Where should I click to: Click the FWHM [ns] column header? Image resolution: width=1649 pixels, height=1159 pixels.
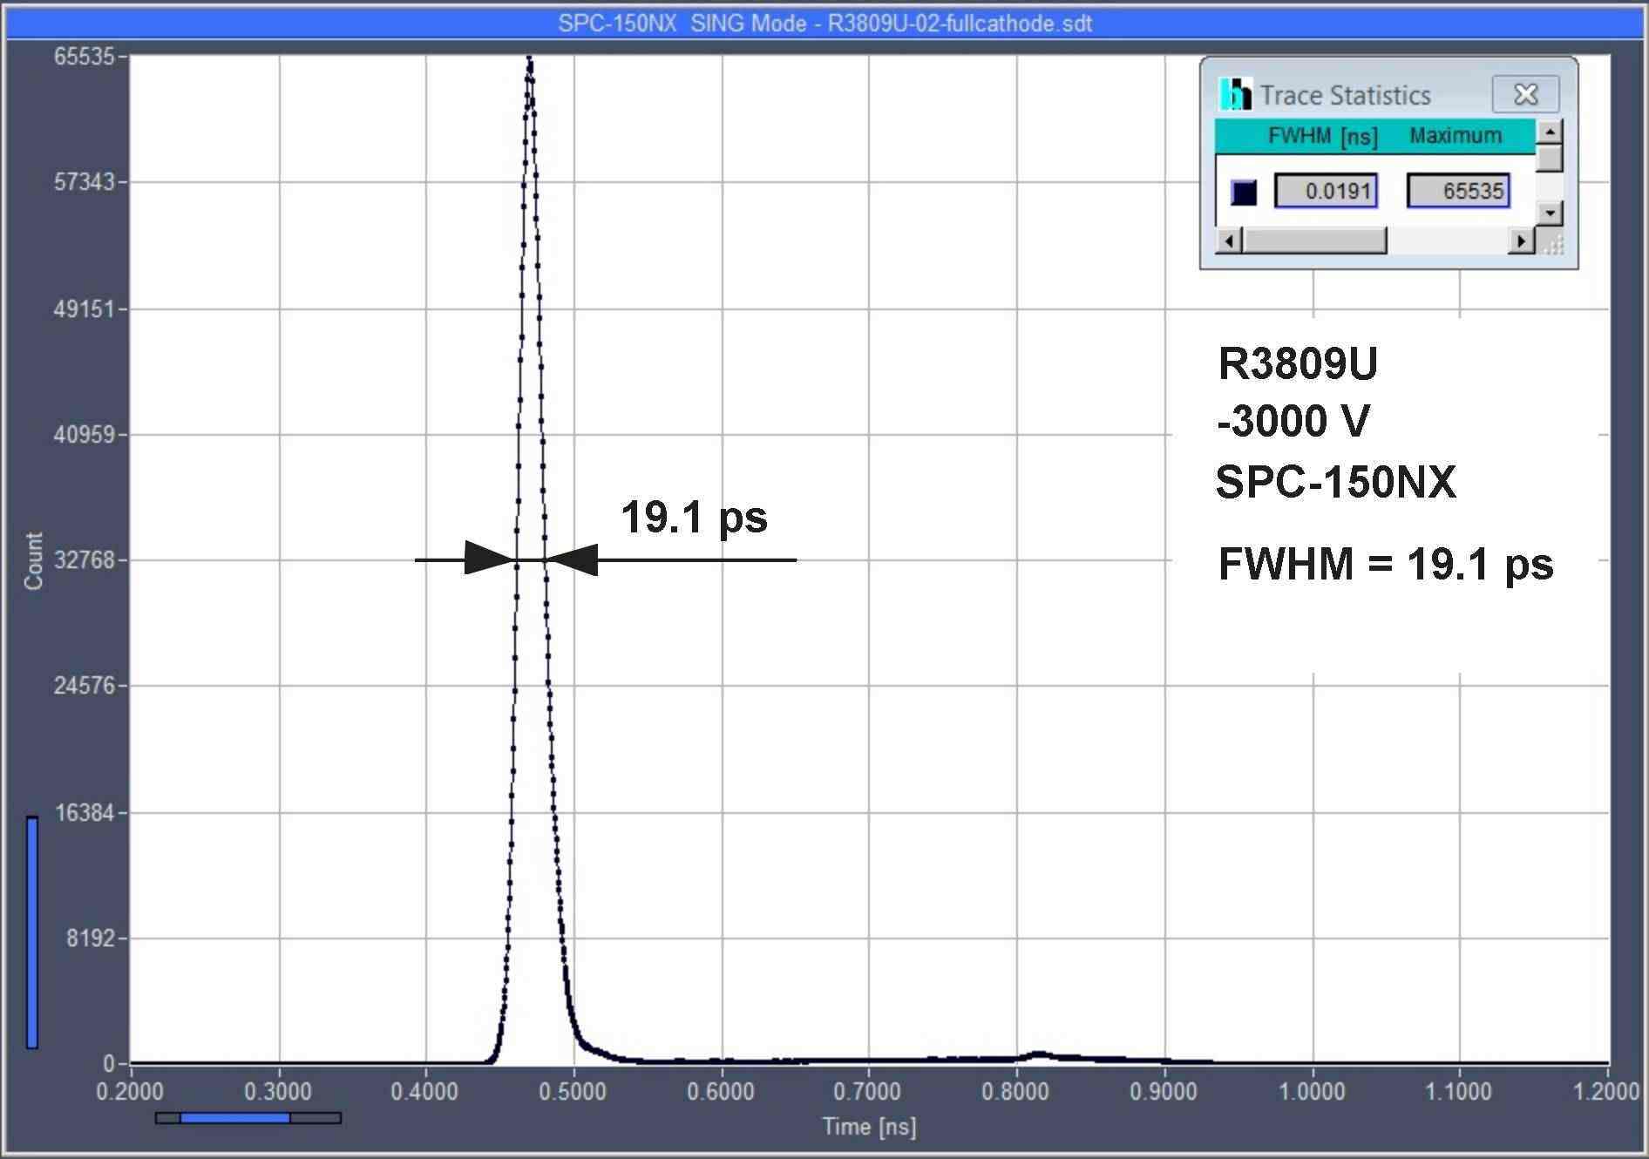(x=1322, y=137)
